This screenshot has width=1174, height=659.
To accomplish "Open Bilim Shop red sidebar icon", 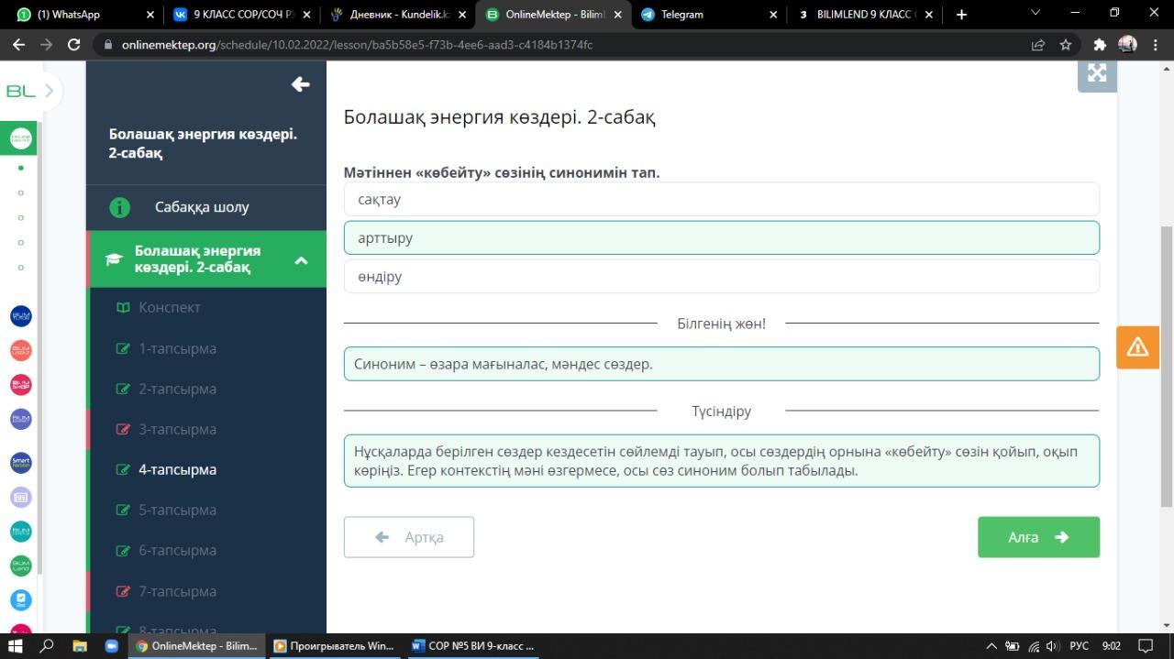I will (20, 384).
